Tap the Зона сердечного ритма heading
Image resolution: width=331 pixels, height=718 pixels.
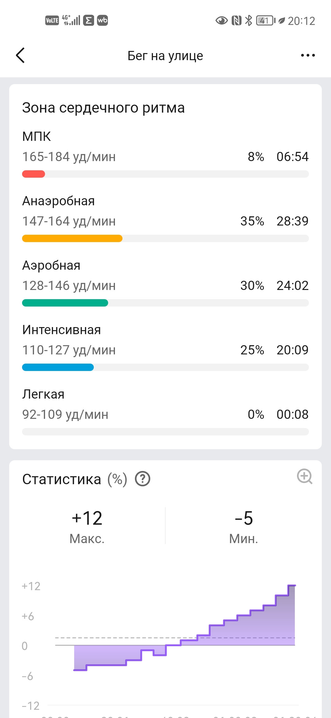click(x=103, y=108)
